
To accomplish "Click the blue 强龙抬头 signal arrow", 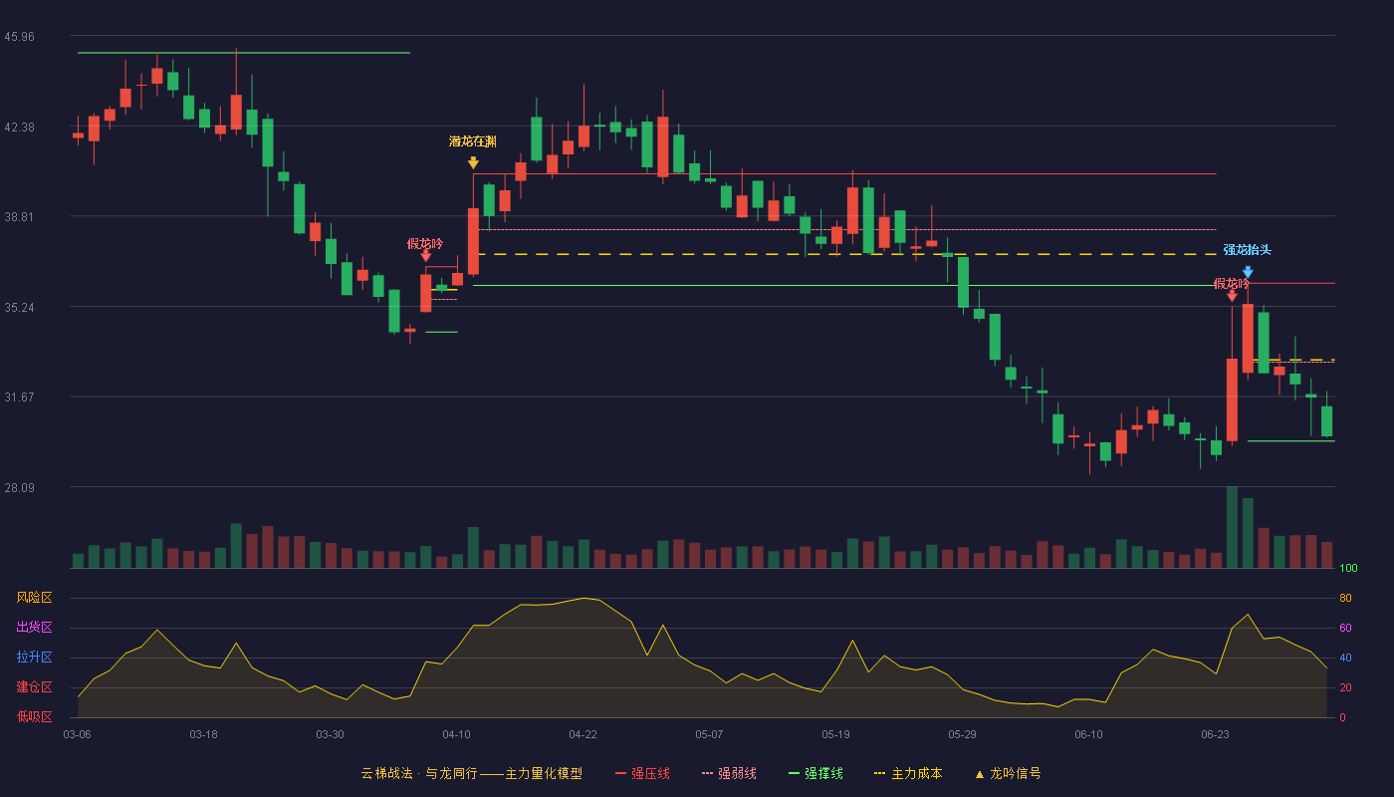I will click(x=1248, y=272).
